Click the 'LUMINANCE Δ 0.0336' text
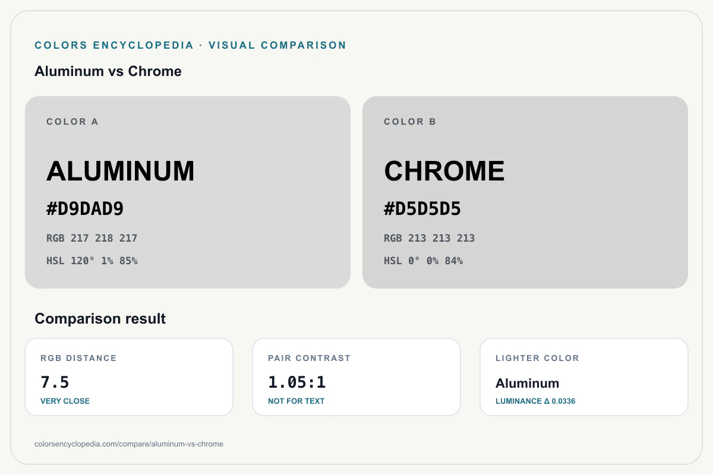Screen dimensions: 713x475 [535, 401]
